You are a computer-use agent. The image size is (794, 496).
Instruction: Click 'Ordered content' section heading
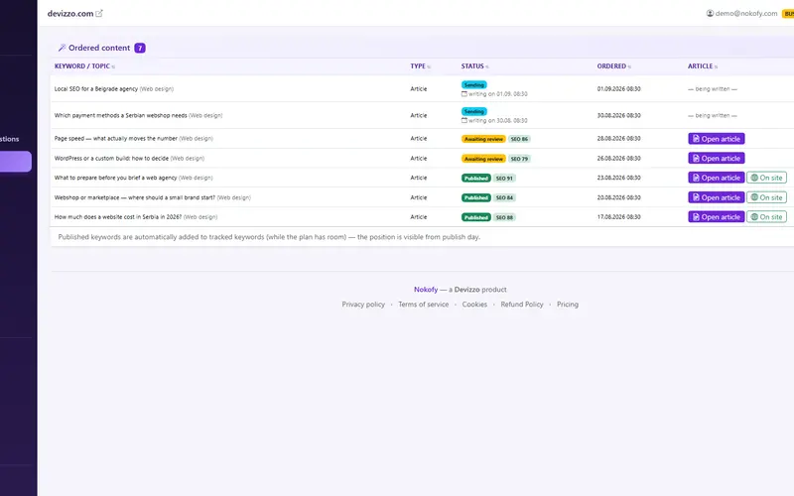coord(99,48)
